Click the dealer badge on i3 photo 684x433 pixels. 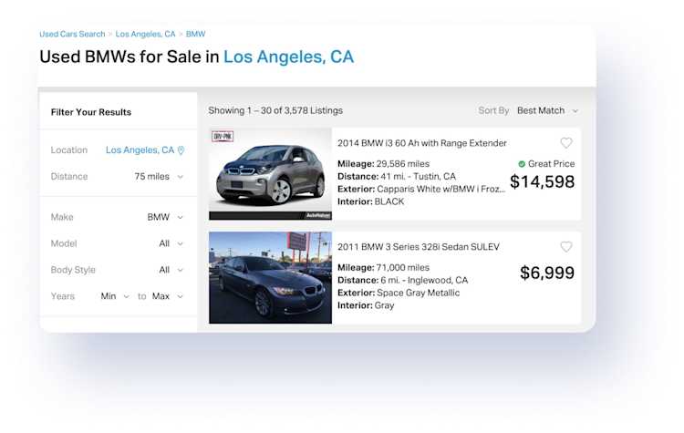pyautogui.click(x=223, y=137)
